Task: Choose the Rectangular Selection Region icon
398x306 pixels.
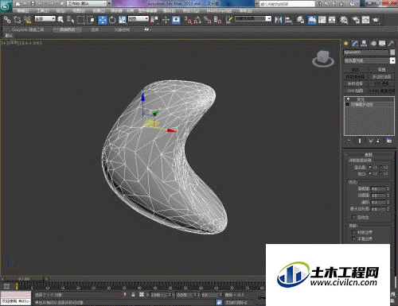Action: pos(80,20)
